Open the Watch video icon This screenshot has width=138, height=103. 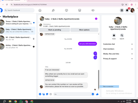click(67, 10)
